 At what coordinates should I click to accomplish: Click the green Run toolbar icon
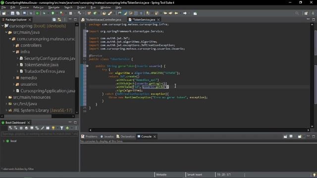(x=53, y=13)
